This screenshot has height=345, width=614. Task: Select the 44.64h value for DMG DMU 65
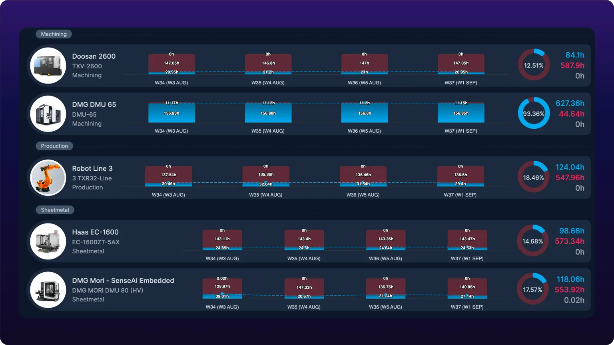pyautogui.click(x=572, y=114)
